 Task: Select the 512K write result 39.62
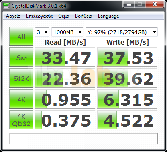tap(127, 78)
